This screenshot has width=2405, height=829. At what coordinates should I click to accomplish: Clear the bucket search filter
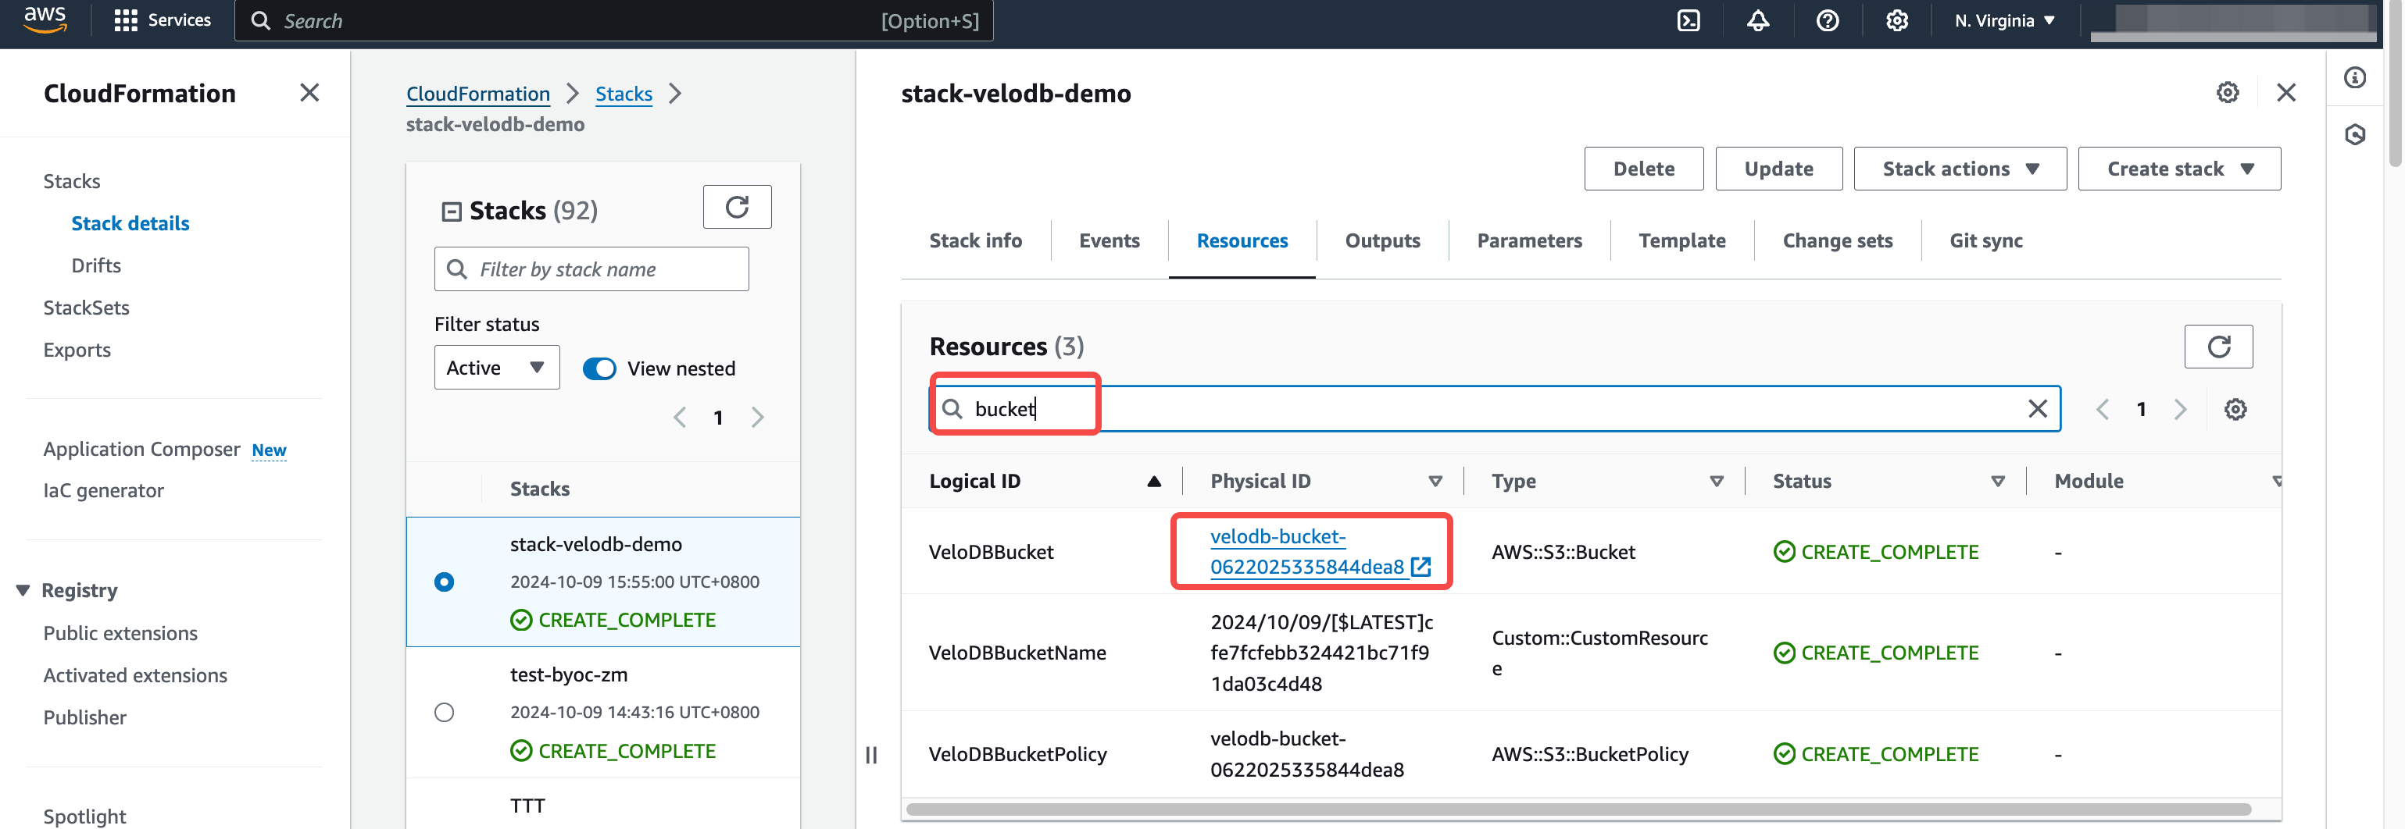click(x=2037, y=409)
